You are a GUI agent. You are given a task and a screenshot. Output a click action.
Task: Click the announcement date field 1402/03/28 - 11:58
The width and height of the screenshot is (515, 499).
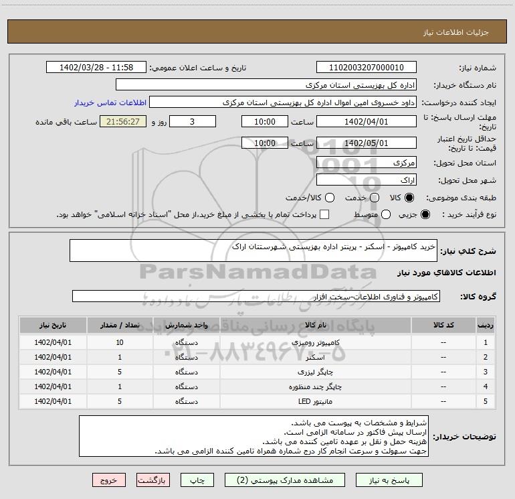pos(96,68)
